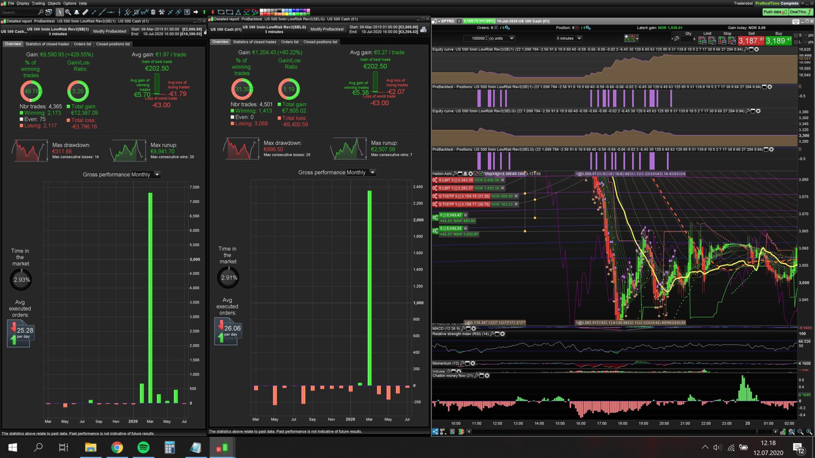Click the alert bell tool

pyautogui.click(x=76, y=12)
